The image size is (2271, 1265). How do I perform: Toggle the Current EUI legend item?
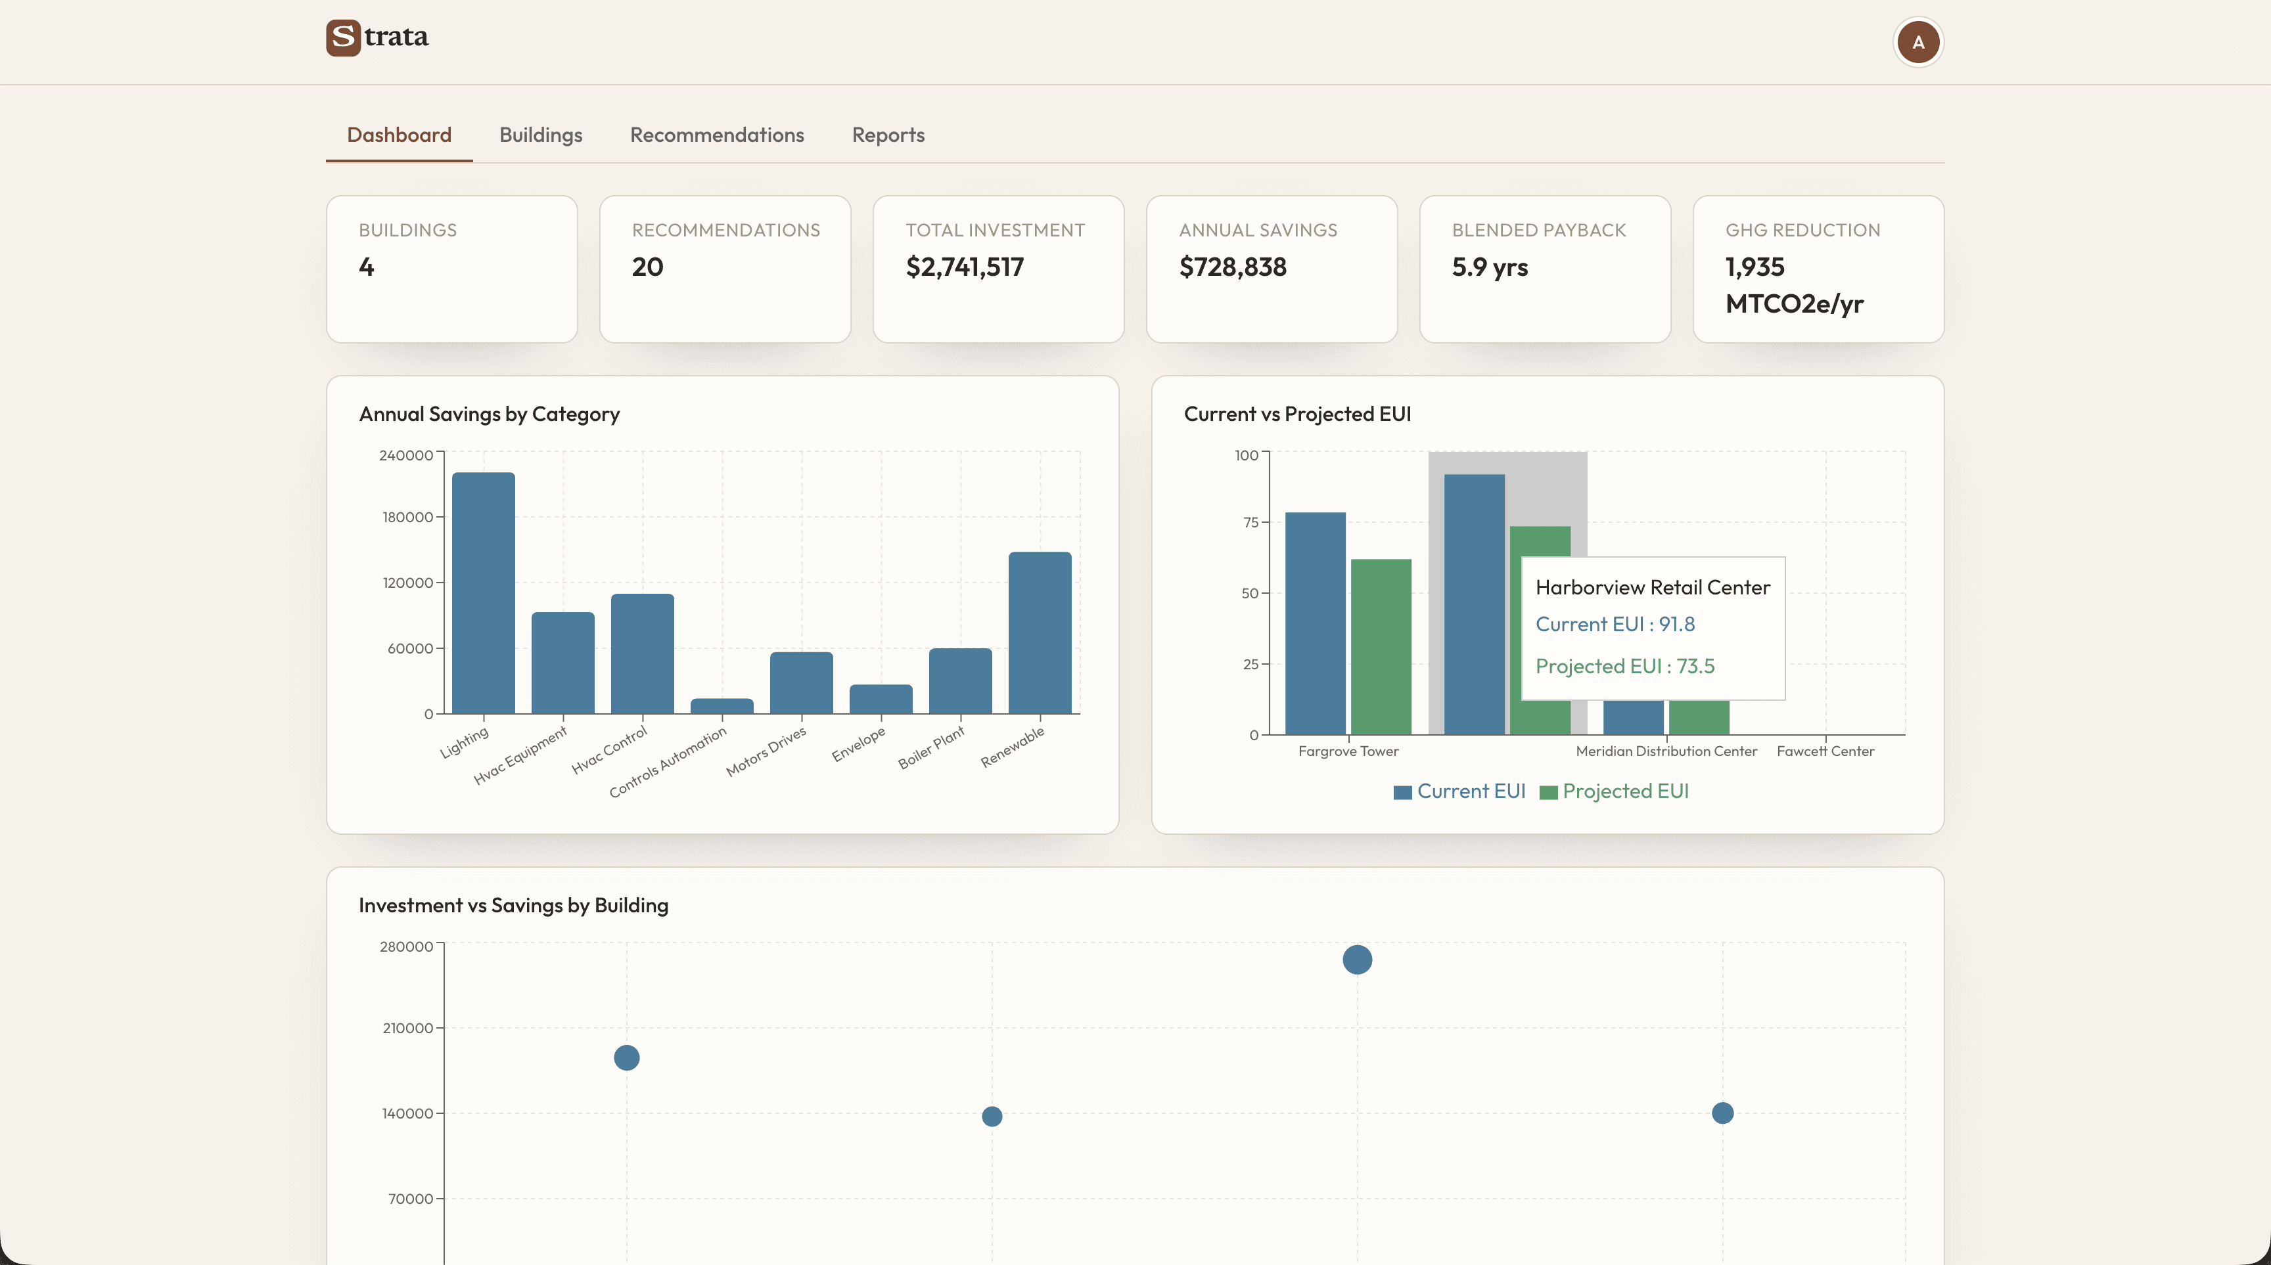tap(1459, 791)
